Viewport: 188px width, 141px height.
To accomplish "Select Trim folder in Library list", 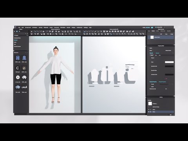I will [x=15, y=44].
